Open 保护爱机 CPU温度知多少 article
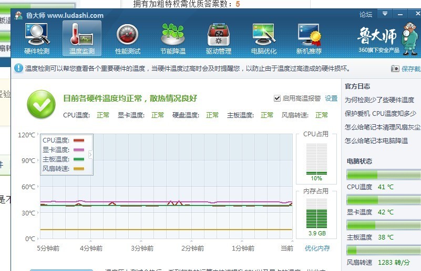The height and width of the screenshot is (271, 421). [380, 114]
